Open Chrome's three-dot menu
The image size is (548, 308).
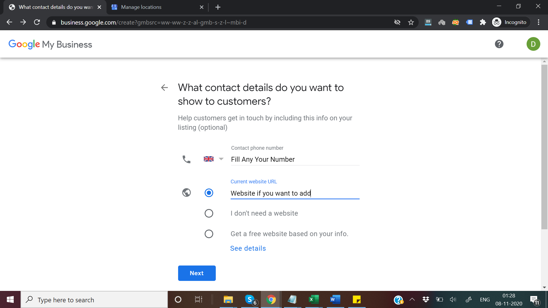tap(539, 22)
